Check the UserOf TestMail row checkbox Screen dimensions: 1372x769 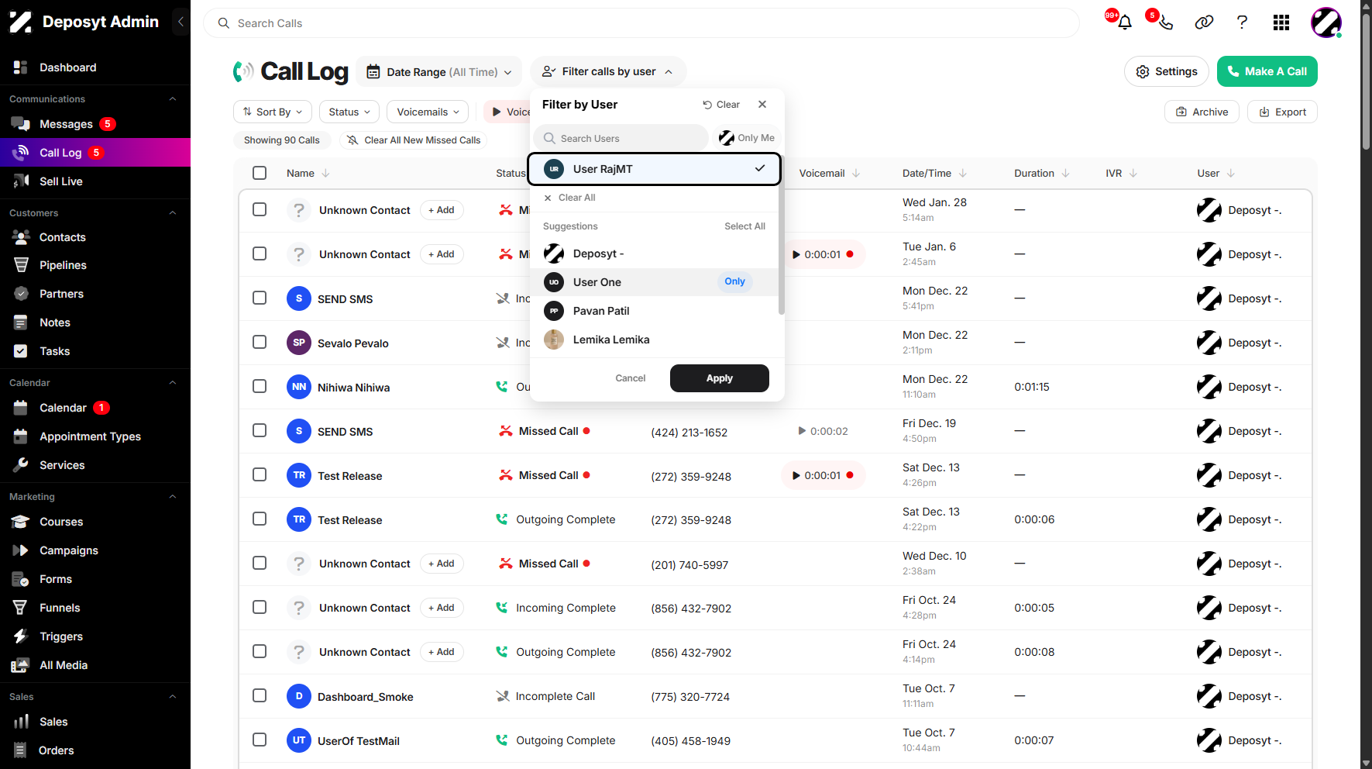[x=260, y=740]
